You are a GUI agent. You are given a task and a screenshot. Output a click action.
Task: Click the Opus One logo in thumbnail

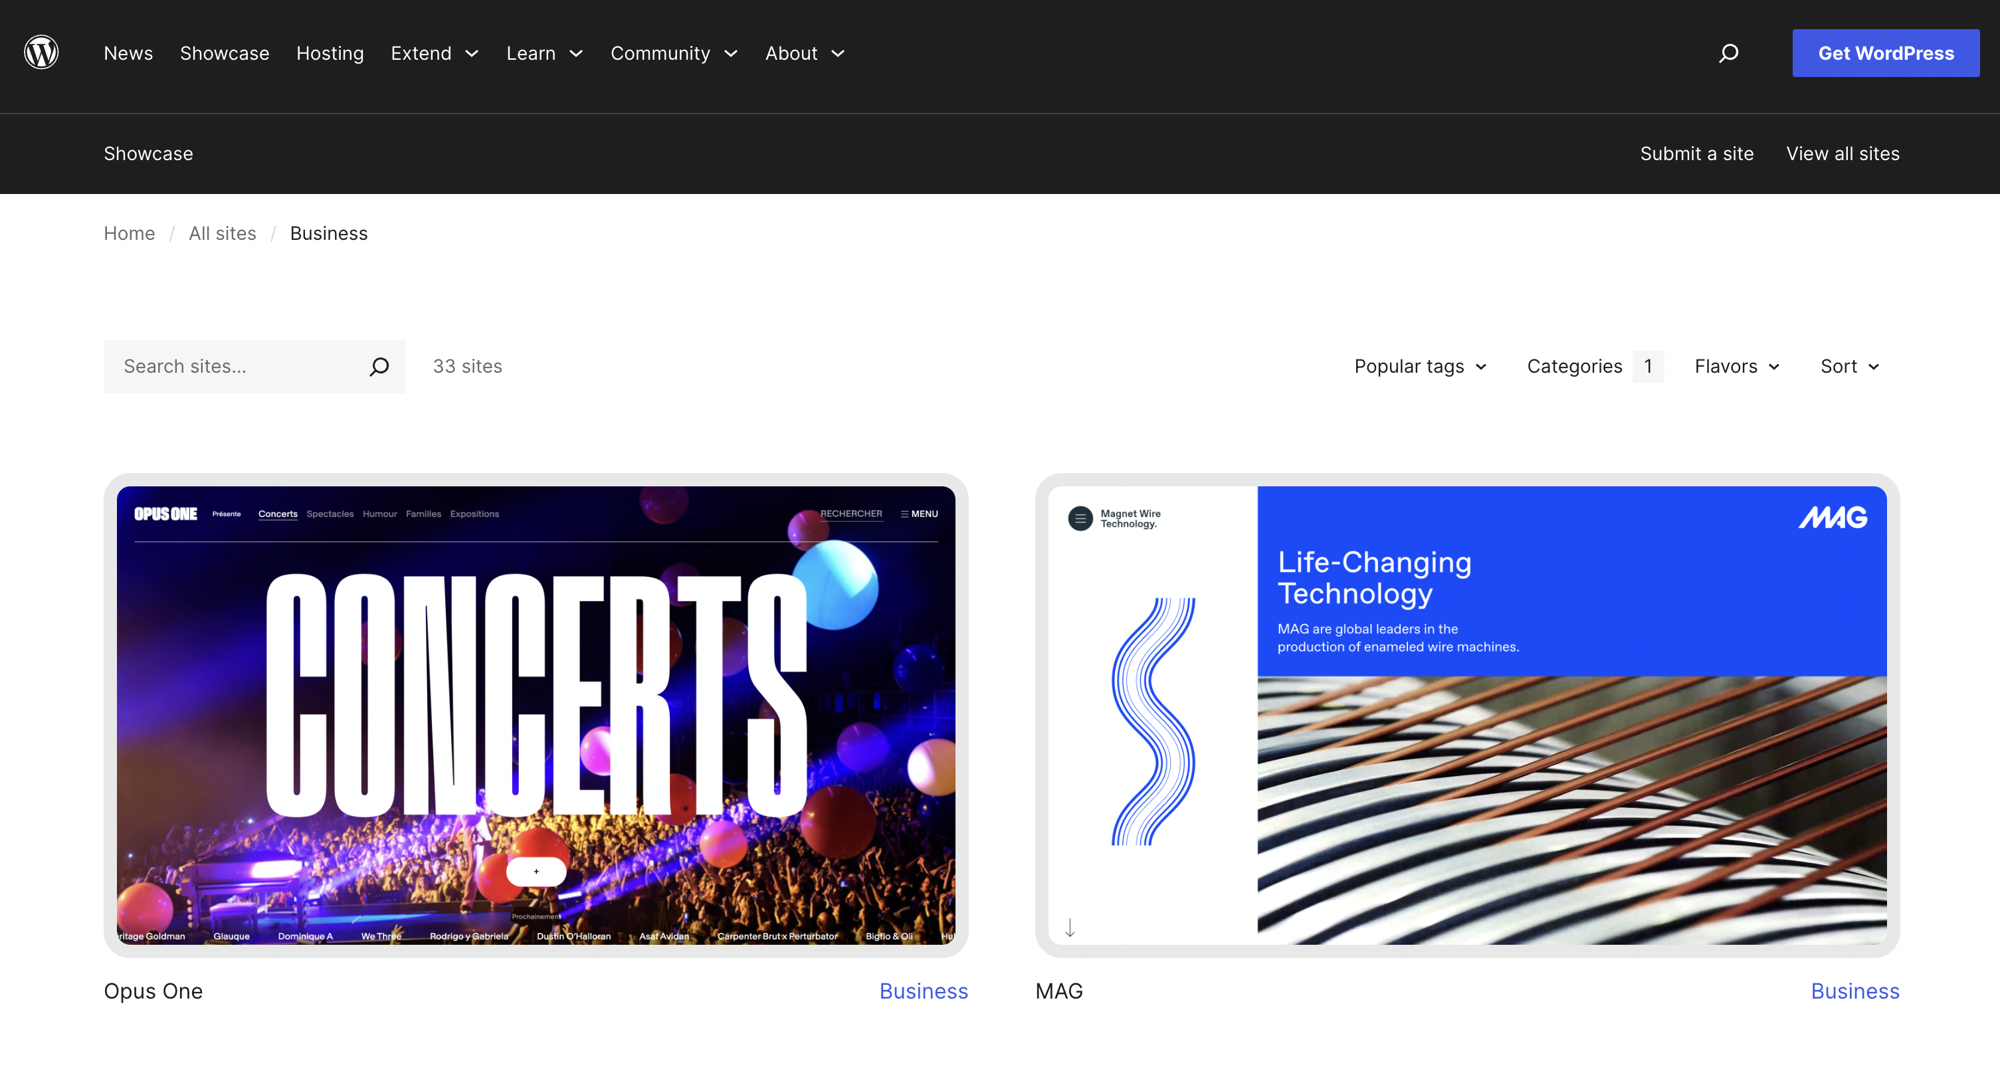click(165, 514)
